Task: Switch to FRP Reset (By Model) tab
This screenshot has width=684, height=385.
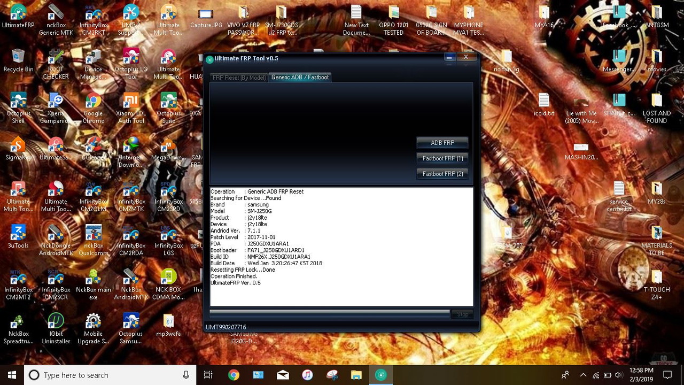Action: [239, 78]
